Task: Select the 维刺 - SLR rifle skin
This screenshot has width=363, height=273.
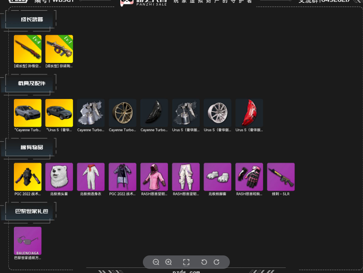Action: pyautogui.click(x=281, y=177)
